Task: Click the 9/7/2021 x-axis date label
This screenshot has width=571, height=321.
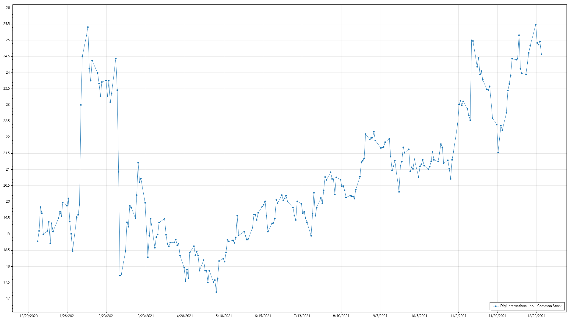Action: [380, 316]
